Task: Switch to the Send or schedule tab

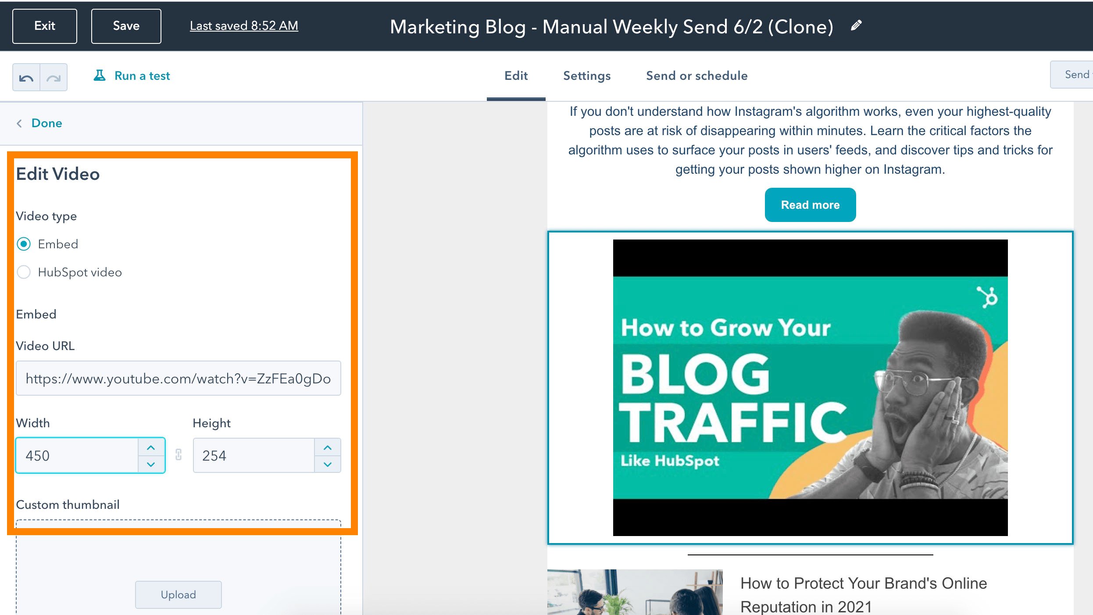Action: coord(697,75)
